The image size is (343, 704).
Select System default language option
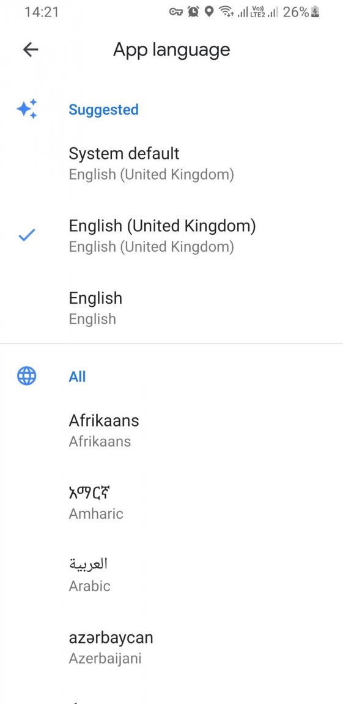[171, 163]
